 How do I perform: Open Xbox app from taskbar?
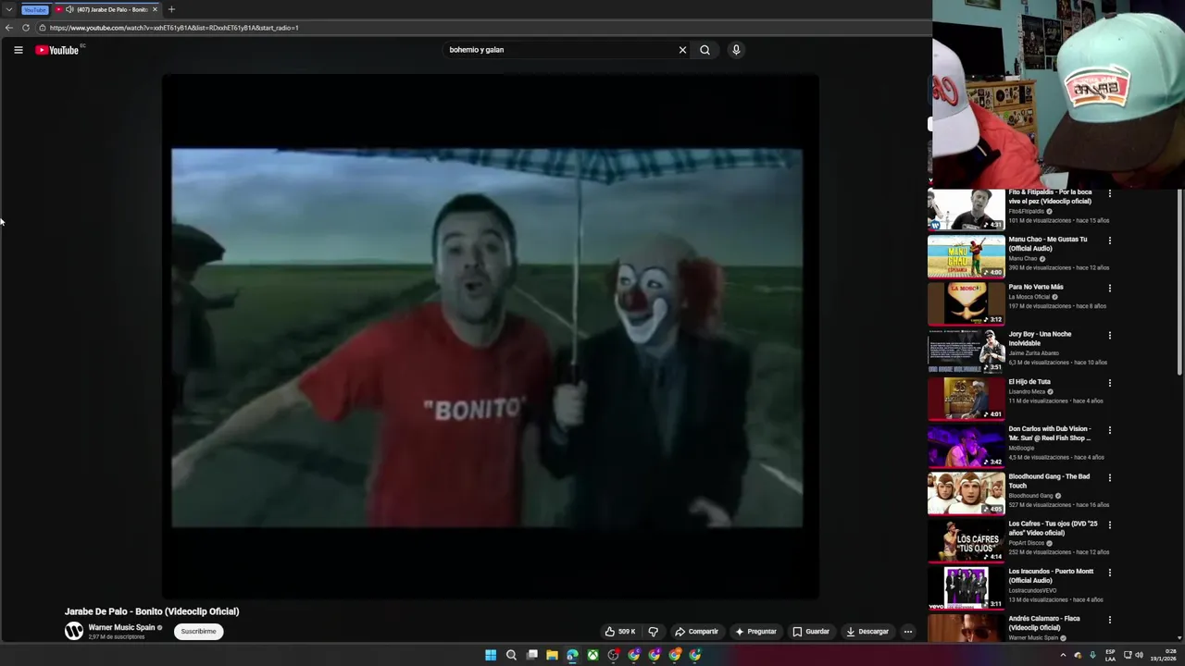click(592, 655)
